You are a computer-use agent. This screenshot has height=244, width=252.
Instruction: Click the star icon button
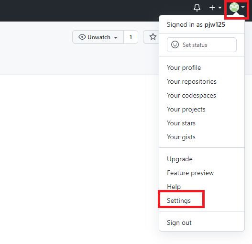153,37
